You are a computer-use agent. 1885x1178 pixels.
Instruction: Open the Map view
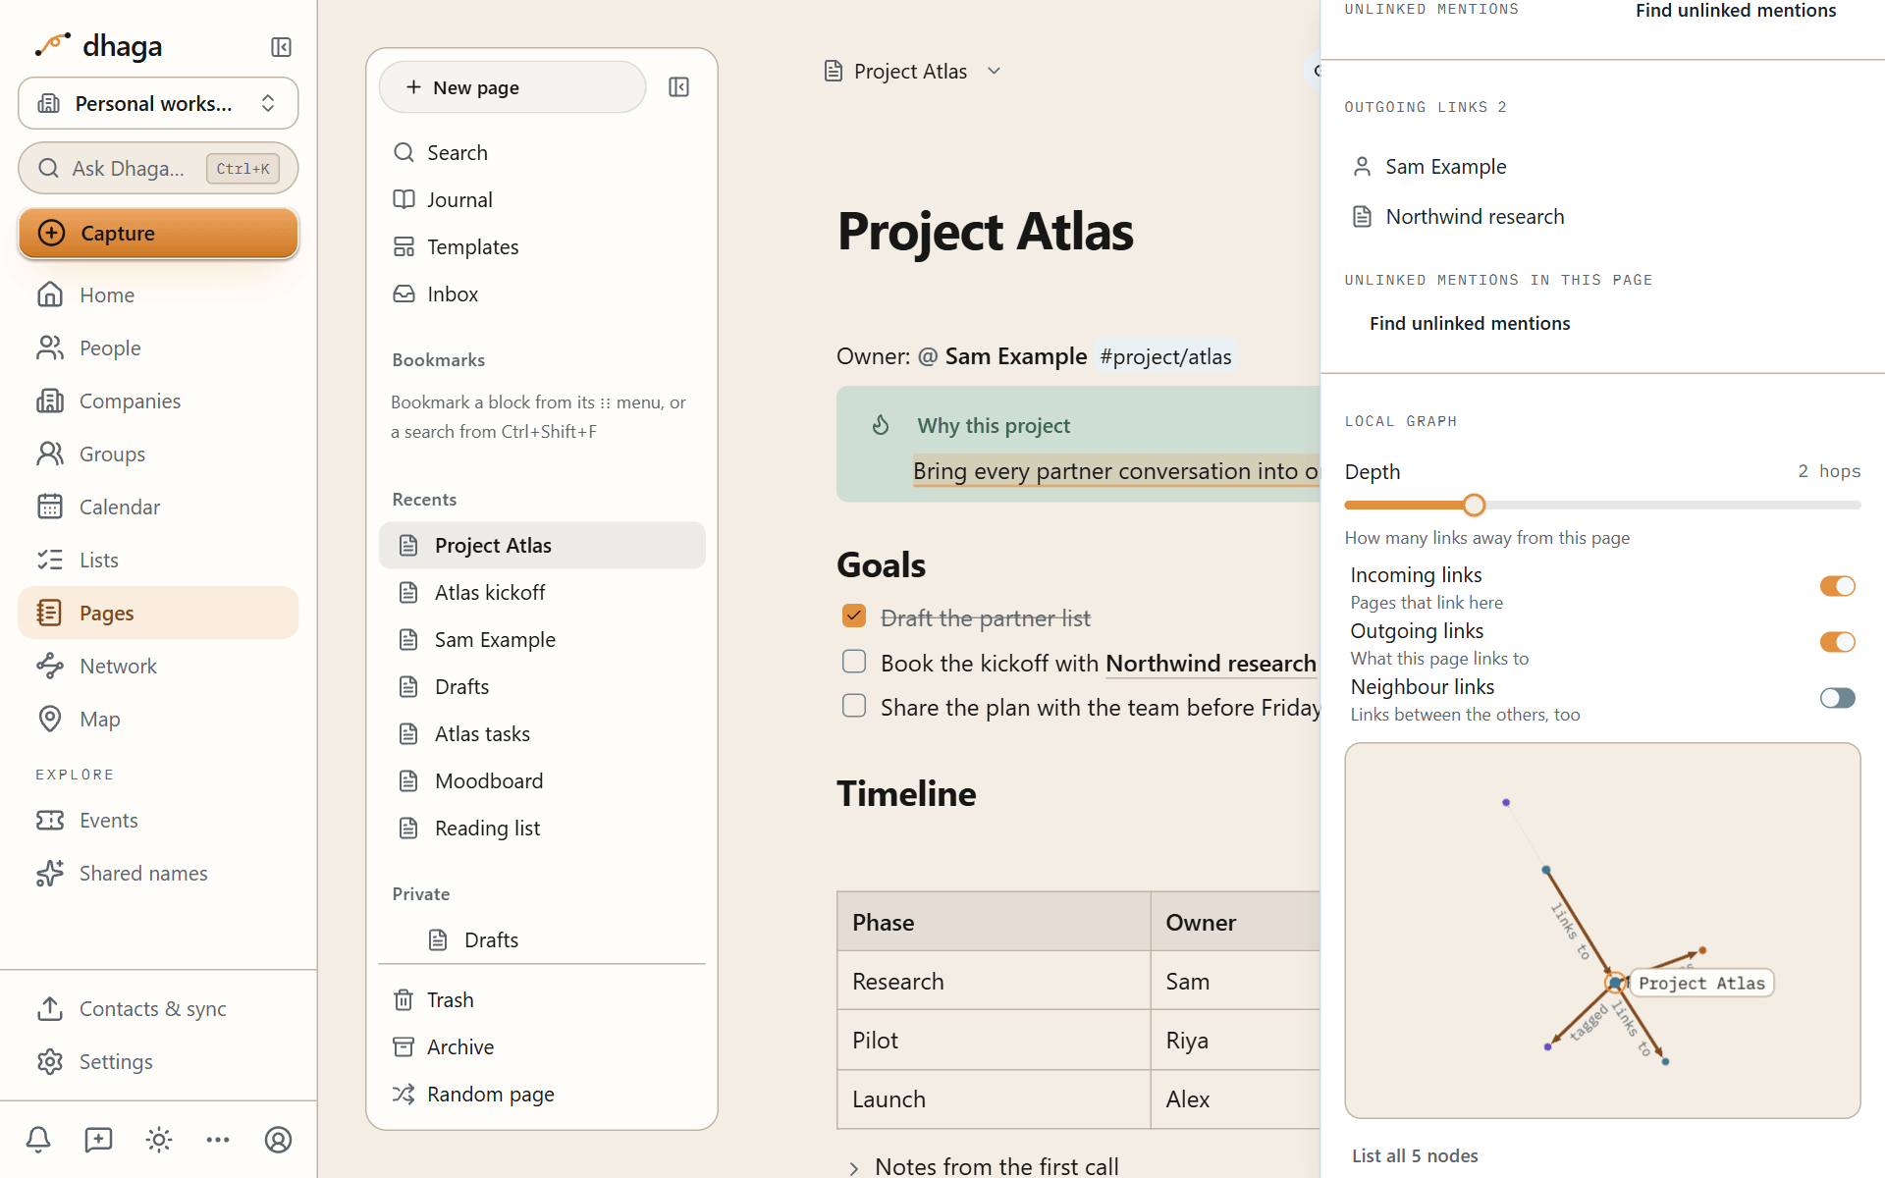(x=158, y=719)
